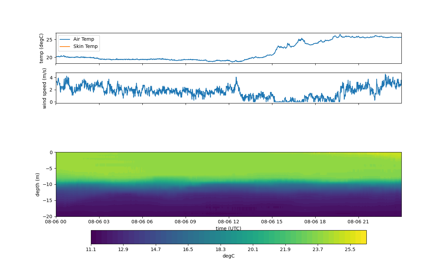The image size is (446, 274).
Task: Click inside the air temperature line plot
Action: coord(228,48)
